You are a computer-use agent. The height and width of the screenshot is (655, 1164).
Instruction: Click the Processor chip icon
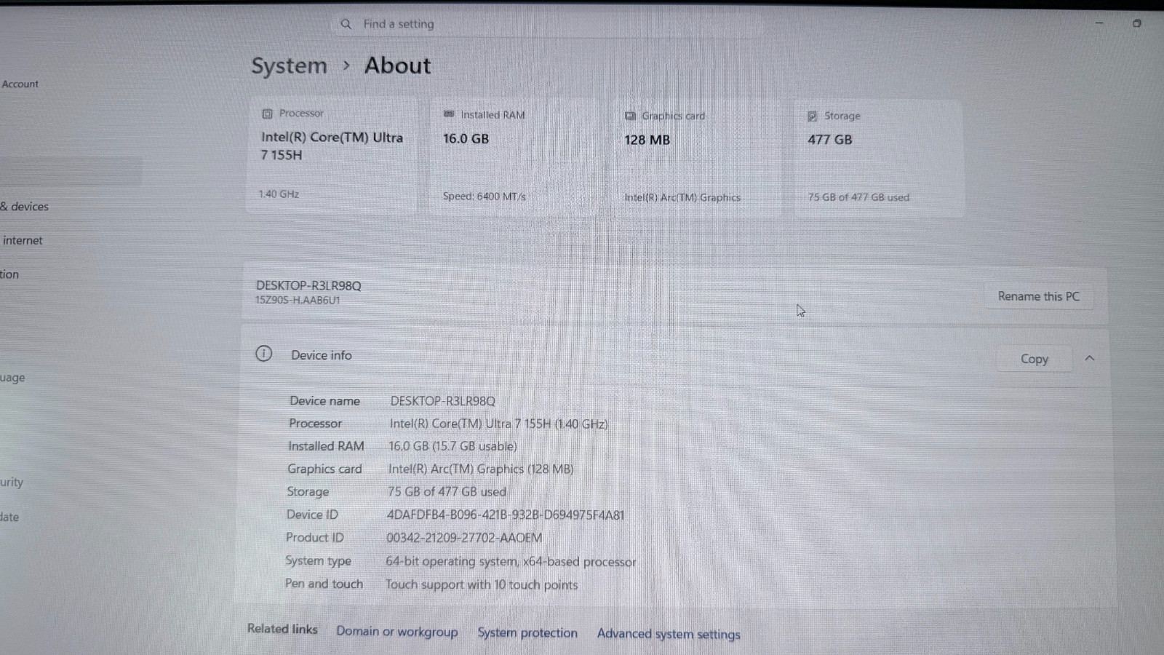pos(267,114)
